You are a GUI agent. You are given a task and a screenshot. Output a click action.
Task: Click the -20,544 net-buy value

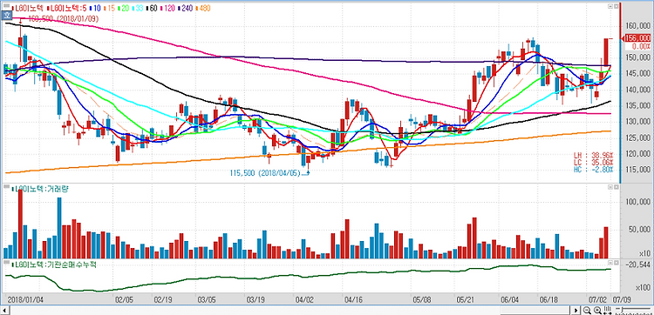pyautogui.click(x=637, y=265)
